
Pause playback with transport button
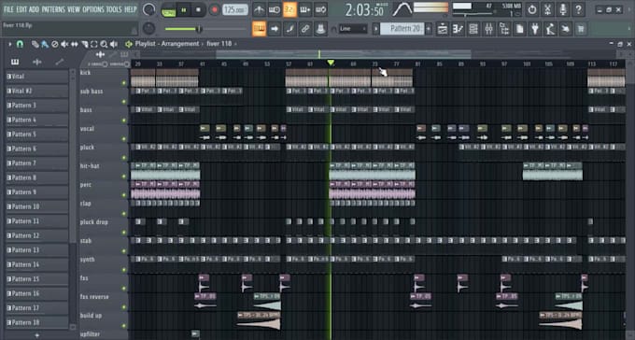(x=183, y=10)
